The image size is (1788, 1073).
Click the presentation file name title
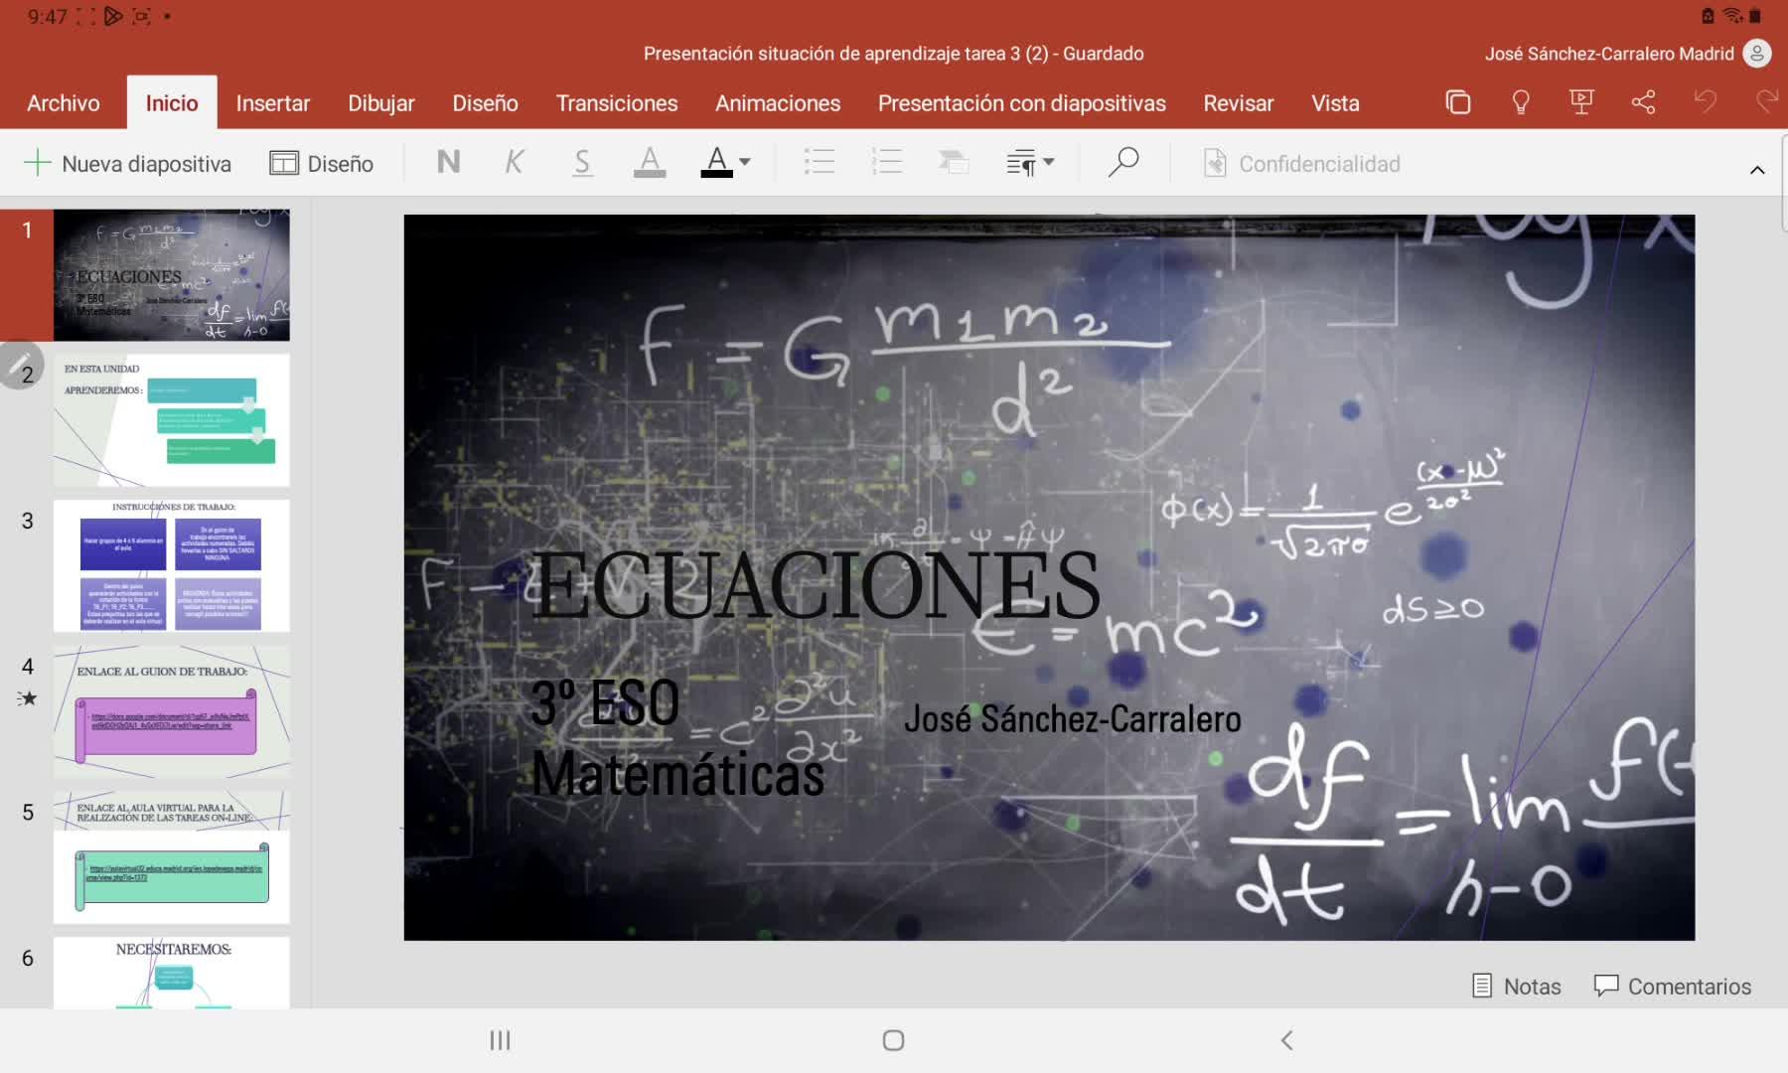(894, 54)
